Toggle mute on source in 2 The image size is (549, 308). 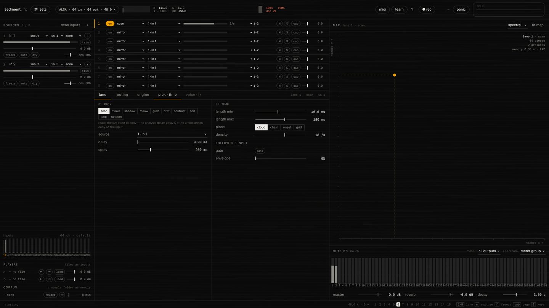click(24, 83)
